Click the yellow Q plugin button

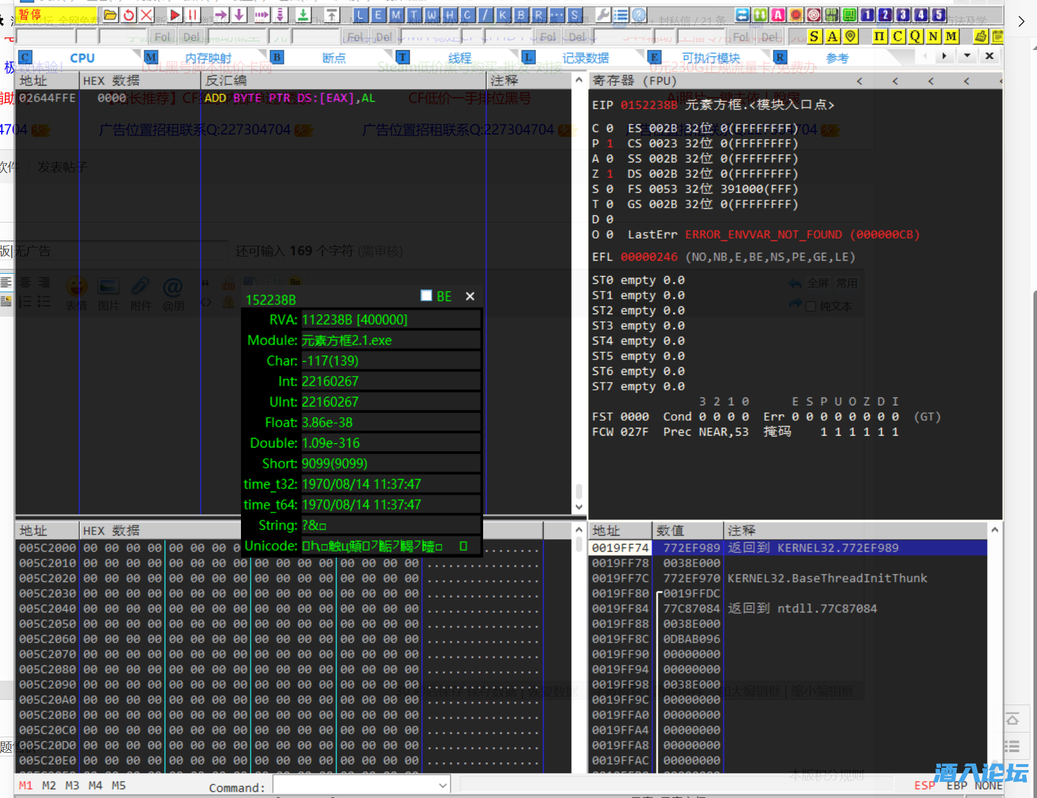(x=915, y=36)
